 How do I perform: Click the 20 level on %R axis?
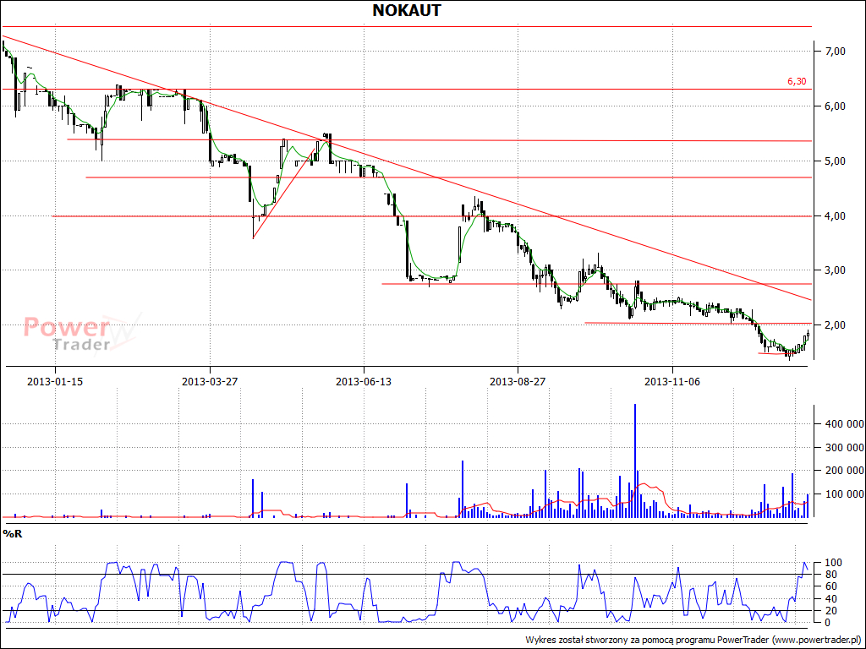tap(830, 610)
